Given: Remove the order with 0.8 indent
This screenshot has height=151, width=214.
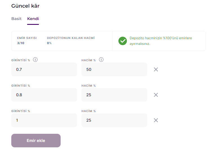Looking at the screenshot, I should coord(156,95).
